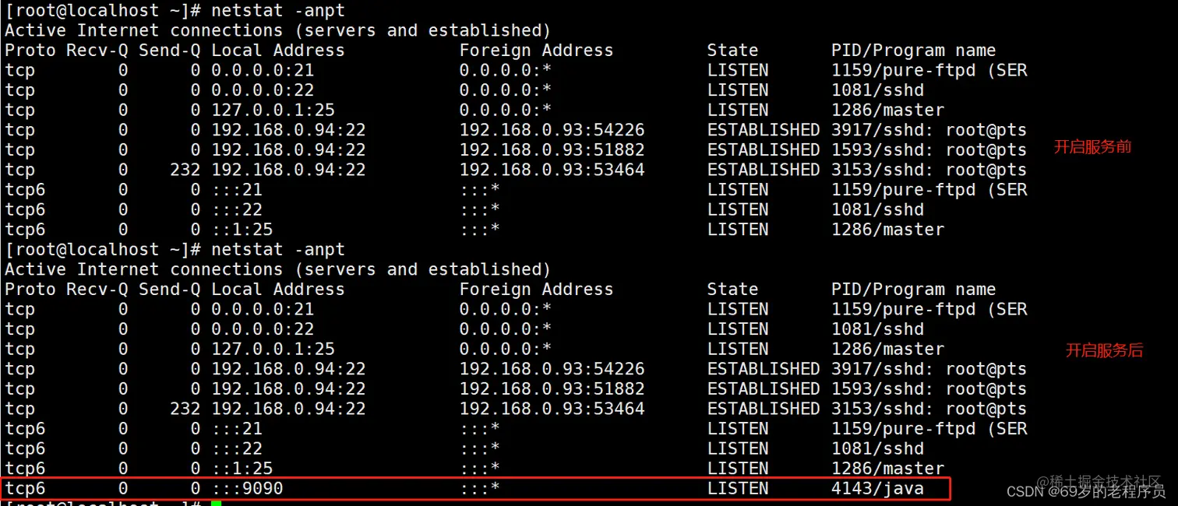
Task: Click "tcp6" protocol on the :::9090 row
Action: [x=25, y=489]
